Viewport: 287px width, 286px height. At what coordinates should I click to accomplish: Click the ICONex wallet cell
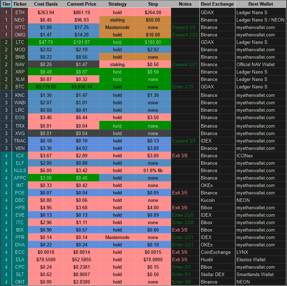pyautogui.click(x=260, y=156)
